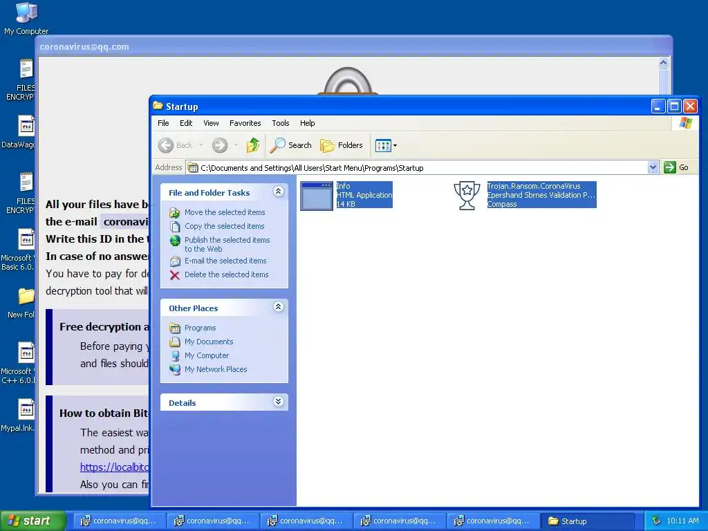The height and width of the screenshot is (531, 708).
Task: Open the Mypal.lnk desktop icon
Action: (18, 416)
